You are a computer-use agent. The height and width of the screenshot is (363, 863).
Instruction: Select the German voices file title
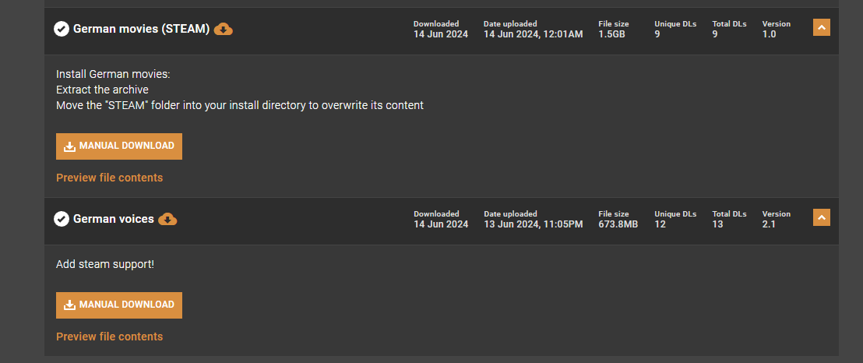pos(113,219)
